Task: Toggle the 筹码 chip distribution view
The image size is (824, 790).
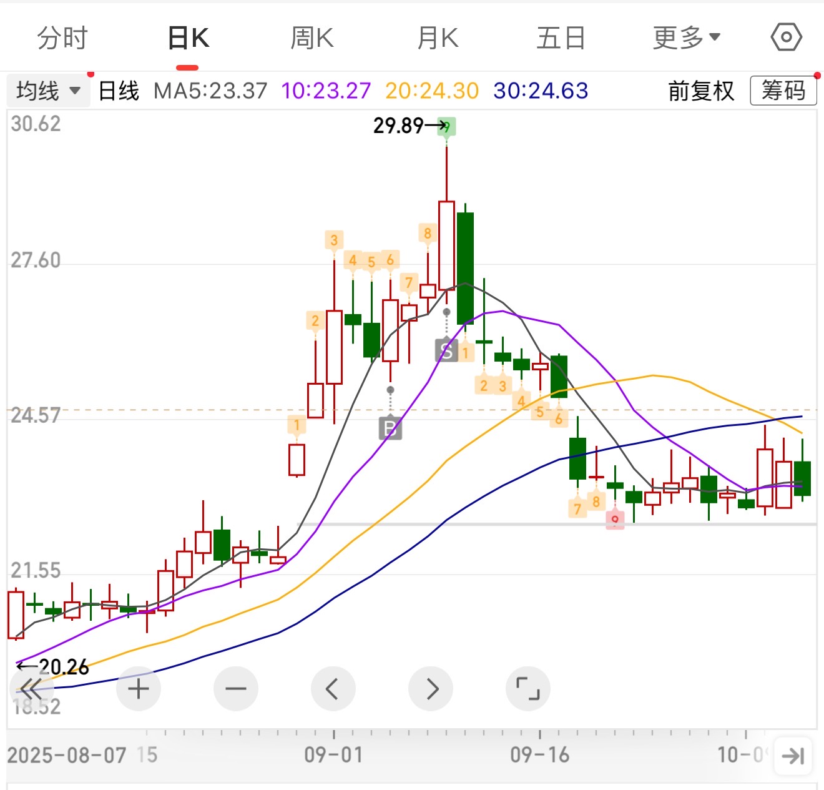Action: (783, 91)
